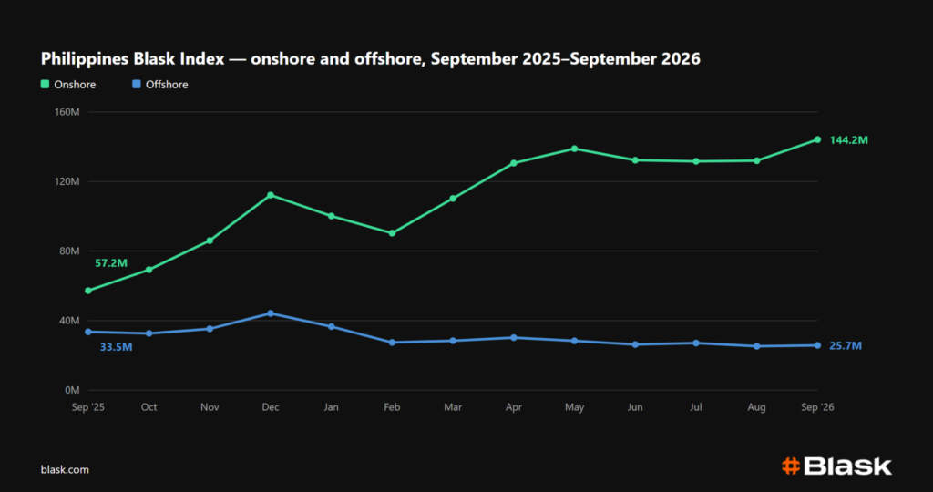The image size is (933, 492).
Task: Click the offshore Sep '26 data point
Action: [x=817, y=345]
